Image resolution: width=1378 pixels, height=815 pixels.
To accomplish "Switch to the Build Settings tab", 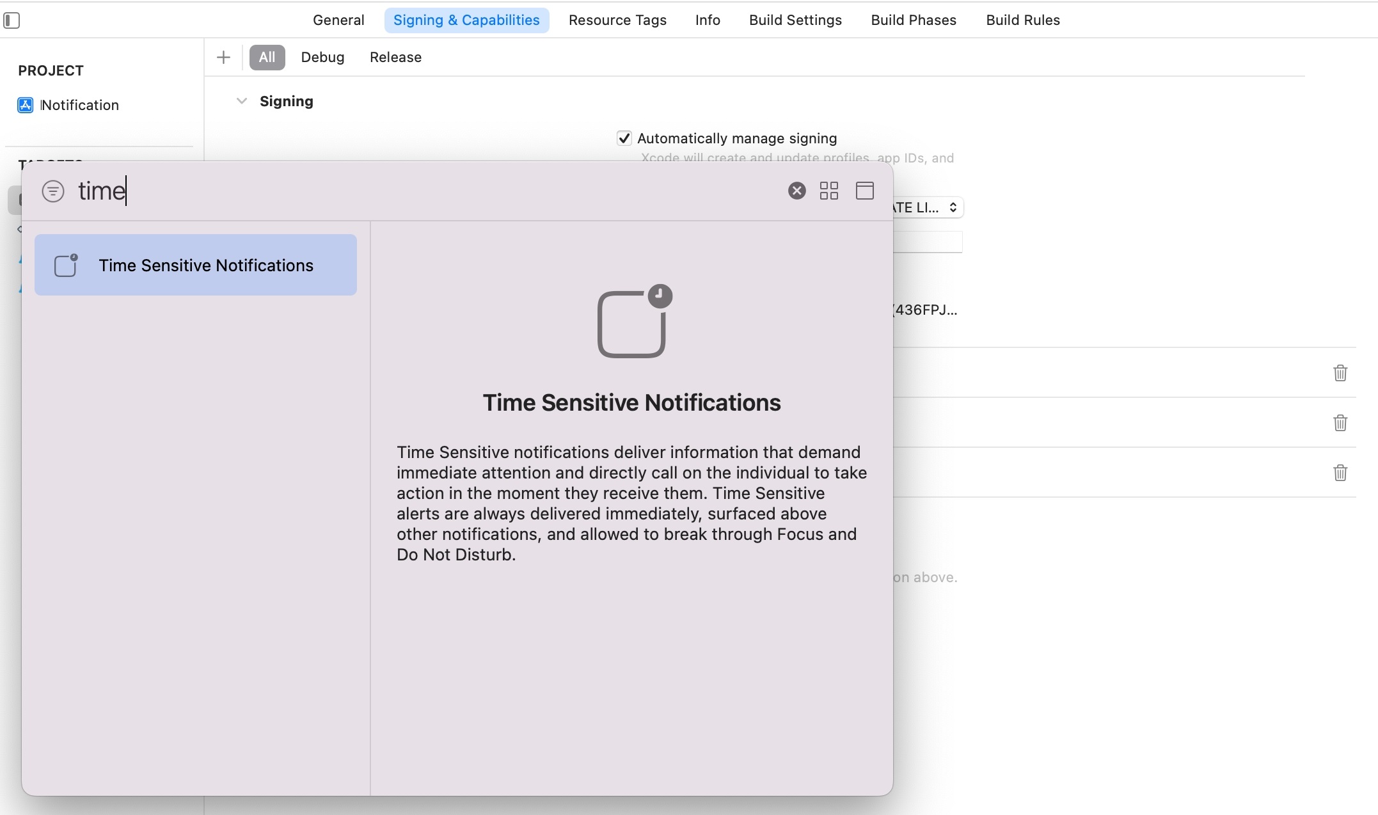I will click(795, 20).
